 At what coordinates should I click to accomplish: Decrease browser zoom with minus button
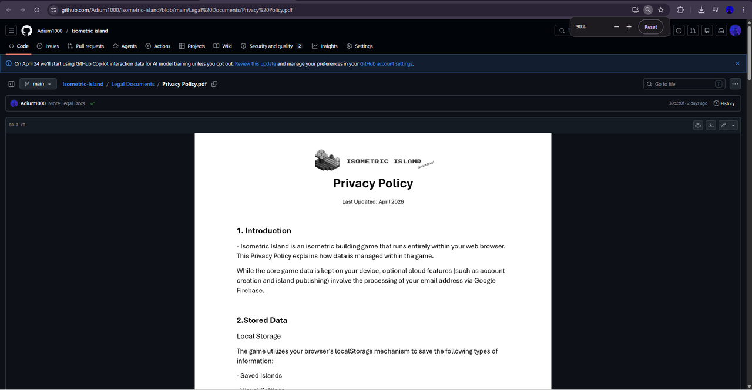point(616,27)
